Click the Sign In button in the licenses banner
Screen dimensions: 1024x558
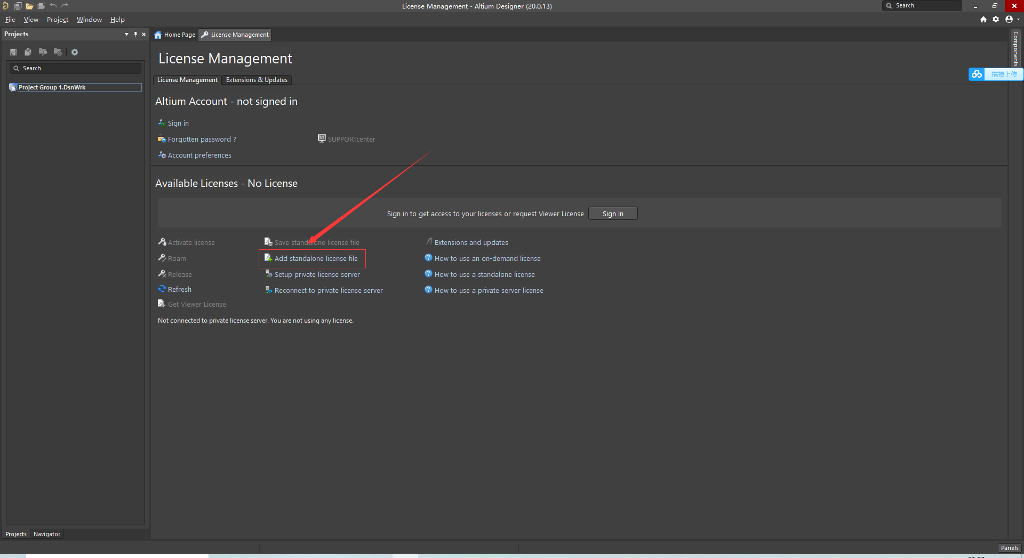pos(613,214)
